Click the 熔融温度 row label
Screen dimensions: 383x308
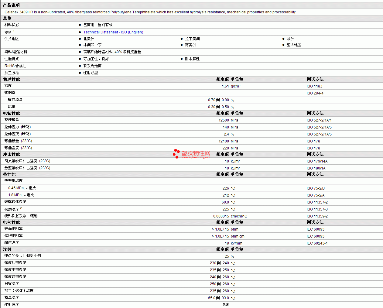point(12,209)
